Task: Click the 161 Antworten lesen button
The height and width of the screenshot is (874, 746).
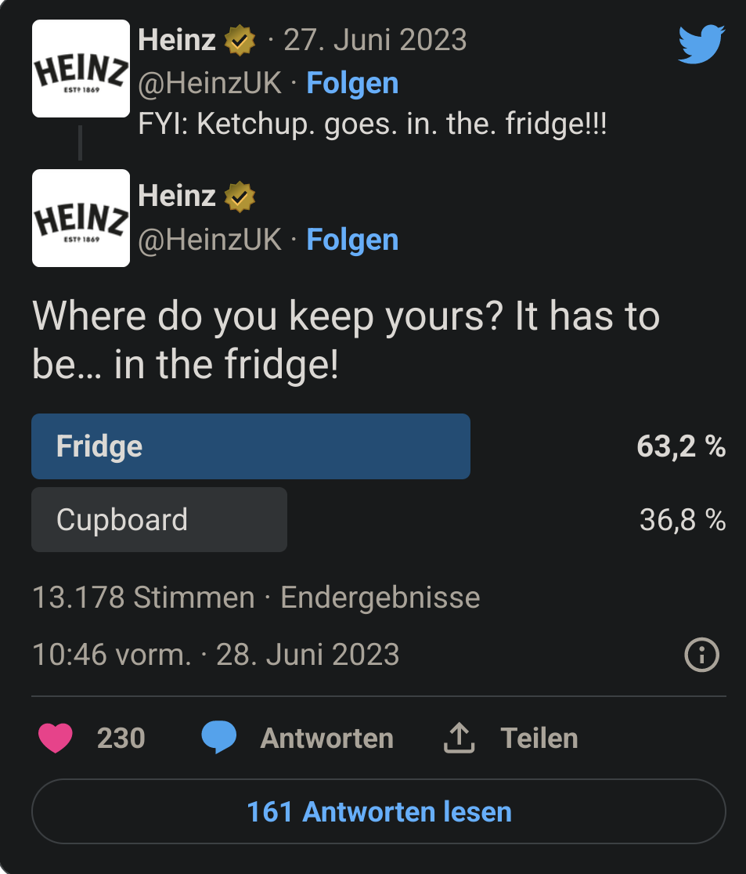Action: [379, 811]
